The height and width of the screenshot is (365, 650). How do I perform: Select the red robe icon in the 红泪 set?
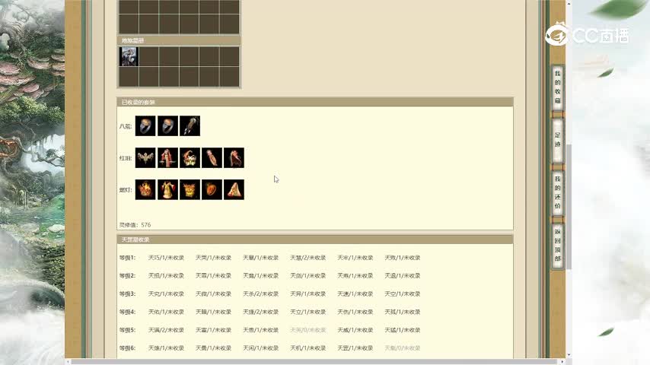click(x=167, y=158)
